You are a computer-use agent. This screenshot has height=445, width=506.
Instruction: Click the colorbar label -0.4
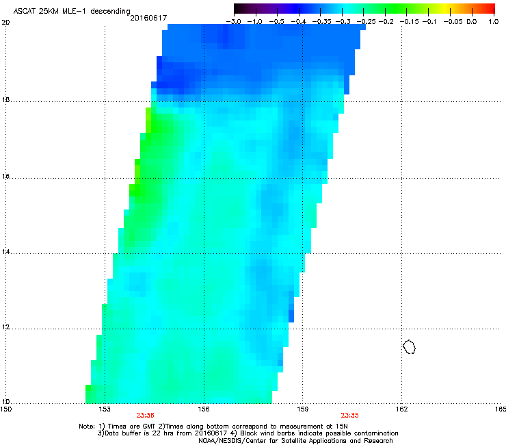pyautogui.click(x=299, y=22)
